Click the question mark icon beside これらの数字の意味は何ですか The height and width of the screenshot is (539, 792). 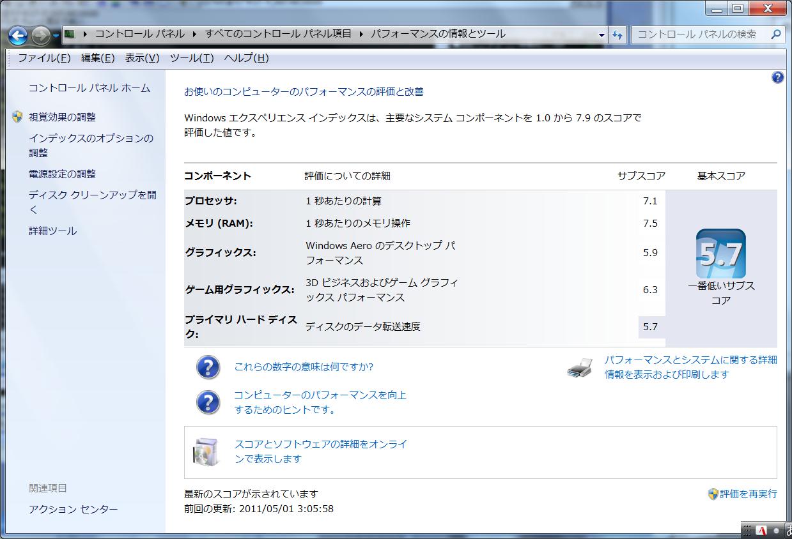[x=208, y=368]
